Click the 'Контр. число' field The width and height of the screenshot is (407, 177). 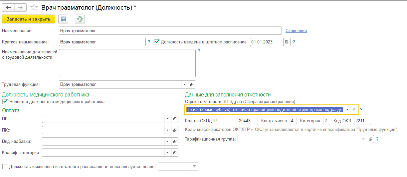[293, 121]
